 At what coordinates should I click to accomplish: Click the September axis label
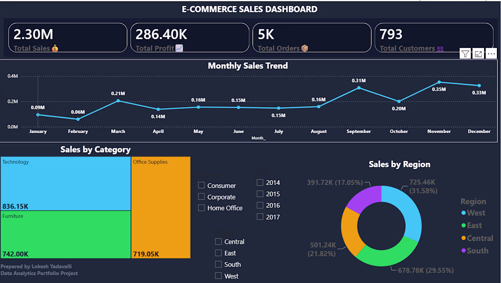click(359, 131)
